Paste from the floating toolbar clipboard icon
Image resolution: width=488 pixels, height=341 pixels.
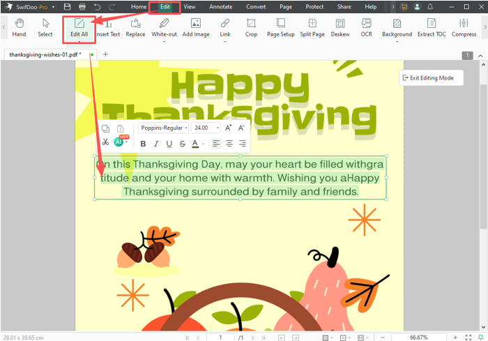point(120,128)
